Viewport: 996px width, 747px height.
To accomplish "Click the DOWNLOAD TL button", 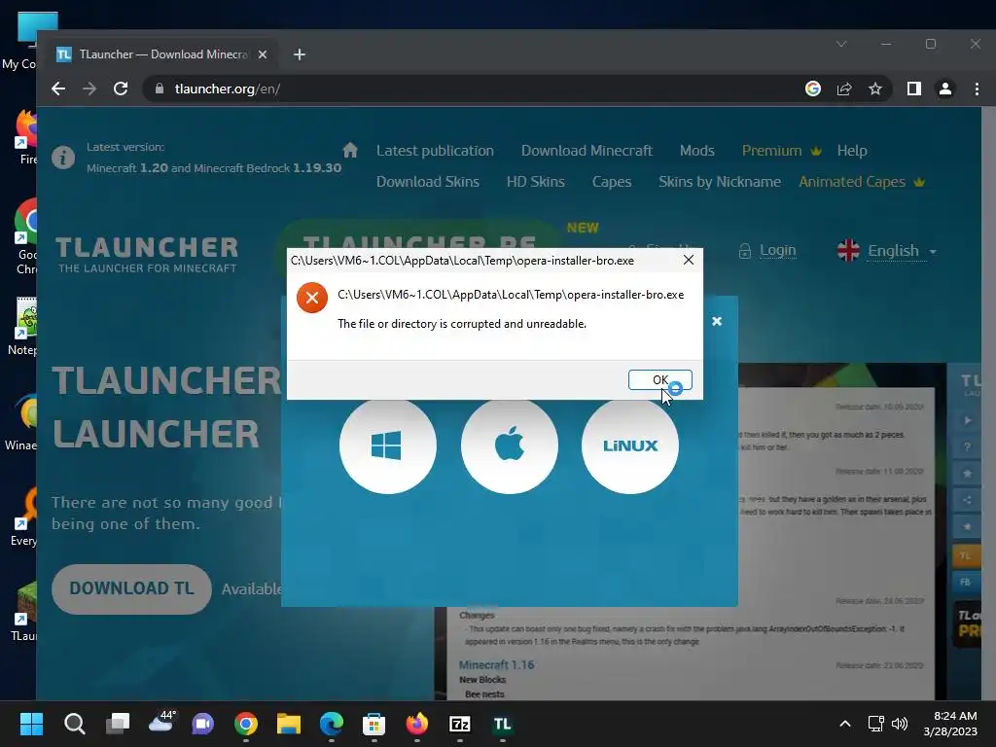I will pyautogui.click(x=131, y=588).
